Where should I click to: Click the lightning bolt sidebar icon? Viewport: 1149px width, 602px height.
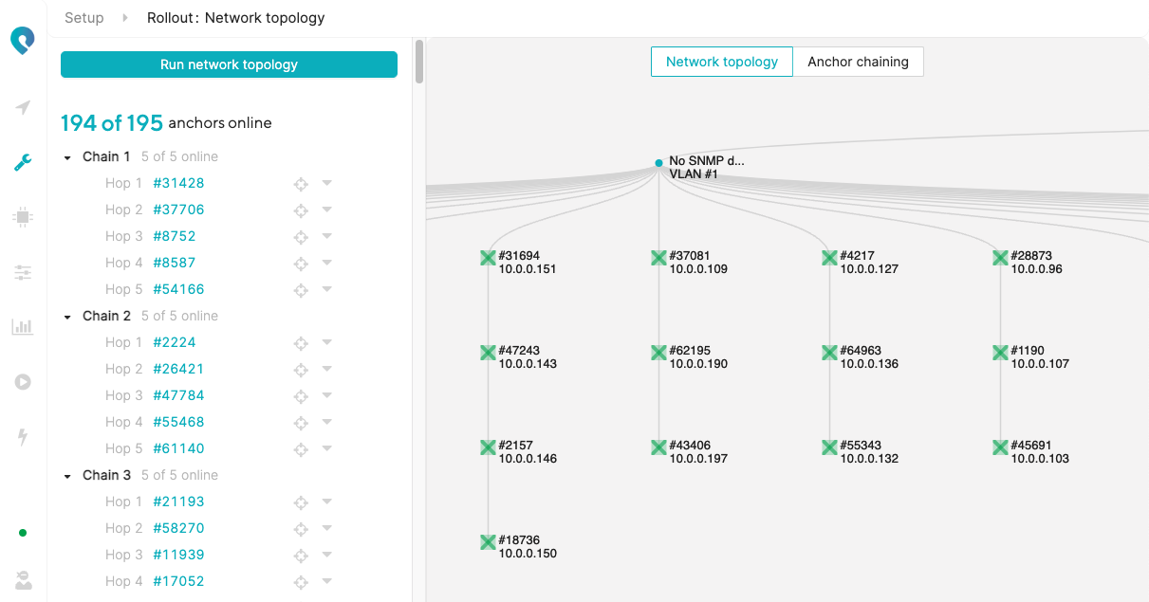pos(23,437)
